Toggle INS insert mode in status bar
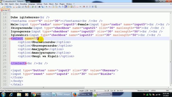This screenshot has height=97, width=172. tap(167, 91)
